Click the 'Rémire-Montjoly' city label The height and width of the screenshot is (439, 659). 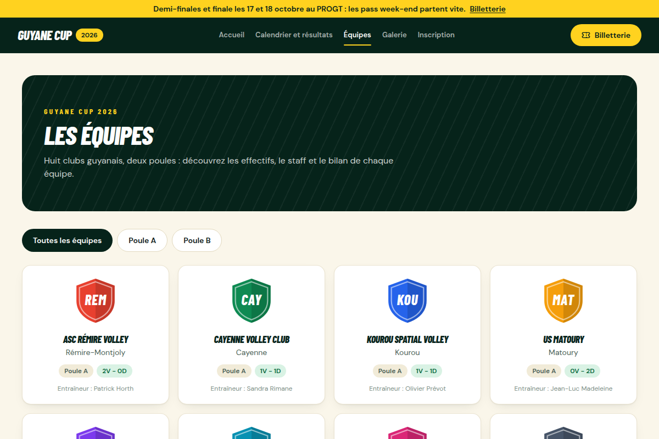point(96,352)
